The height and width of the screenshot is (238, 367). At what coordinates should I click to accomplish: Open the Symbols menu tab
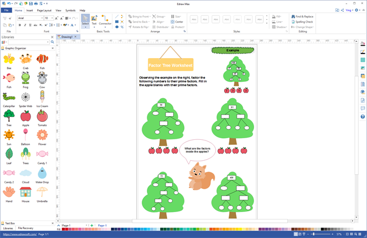pos(70,10)
